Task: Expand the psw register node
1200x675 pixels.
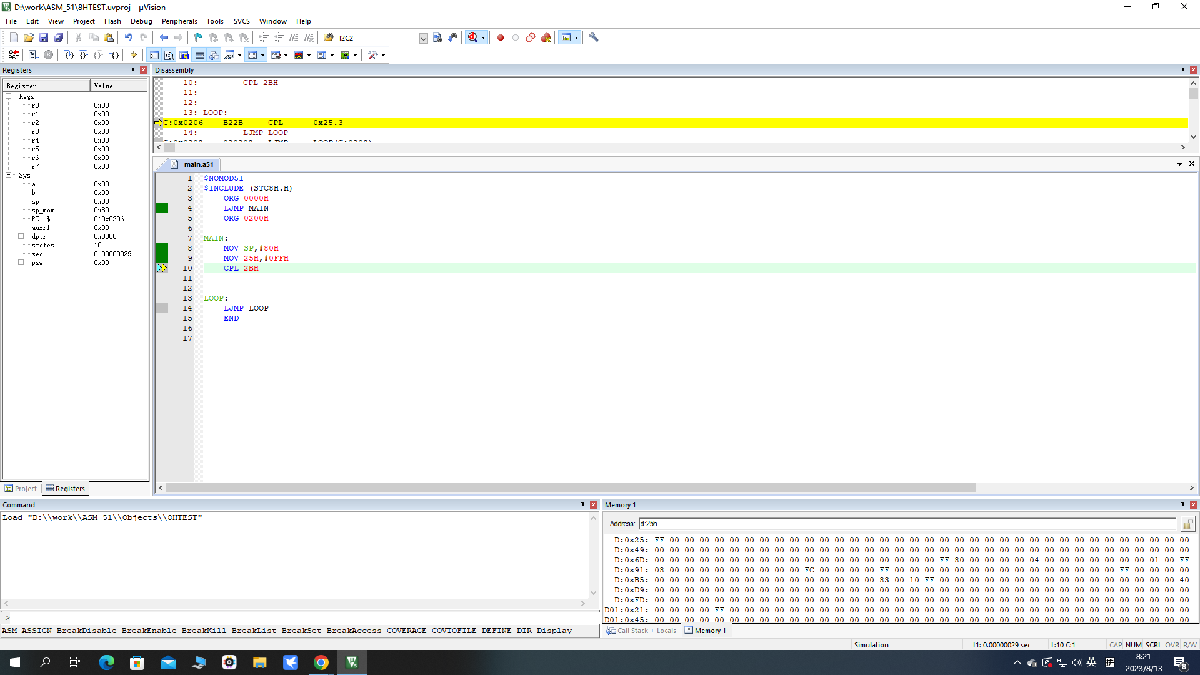Action: coord(21,262)
